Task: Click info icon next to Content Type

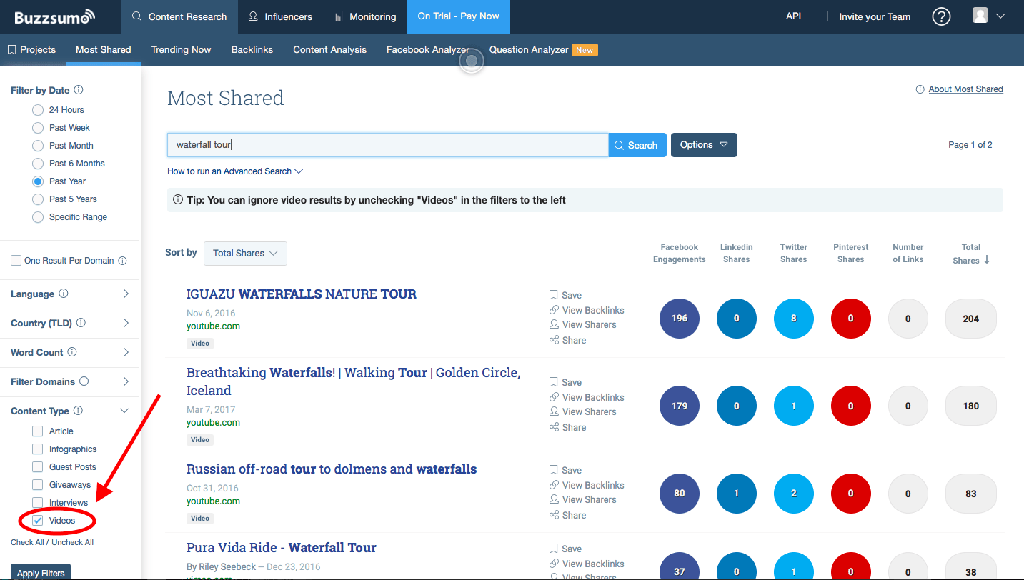Action: click(78, 411)
